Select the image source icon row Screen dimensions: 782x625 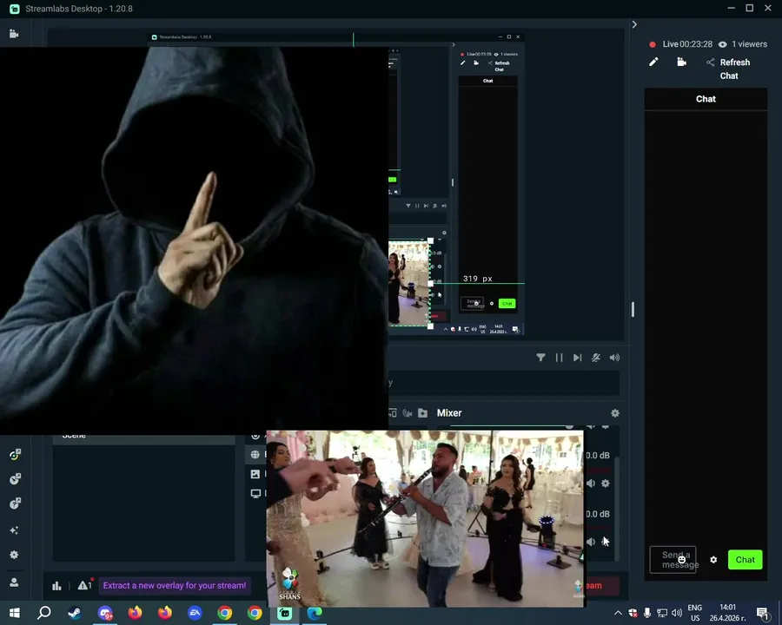255,474
